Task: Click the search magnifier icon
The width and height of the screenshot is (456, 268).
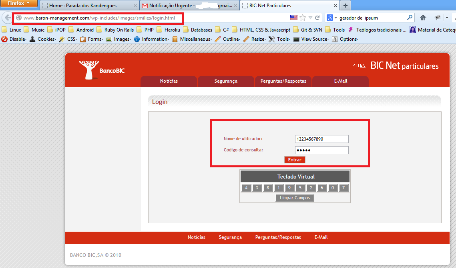Action: tap(410, 18)
